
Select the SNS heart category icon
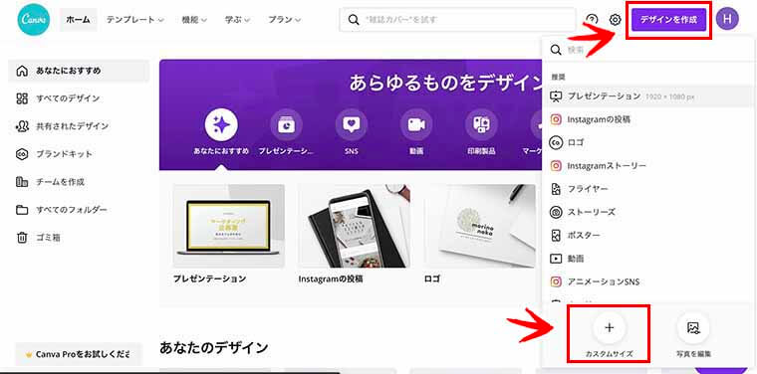click(x=351, y=124)
